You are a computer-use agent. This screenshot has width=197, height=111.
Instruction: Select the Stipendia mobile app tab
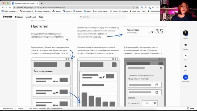coord(25,3)
